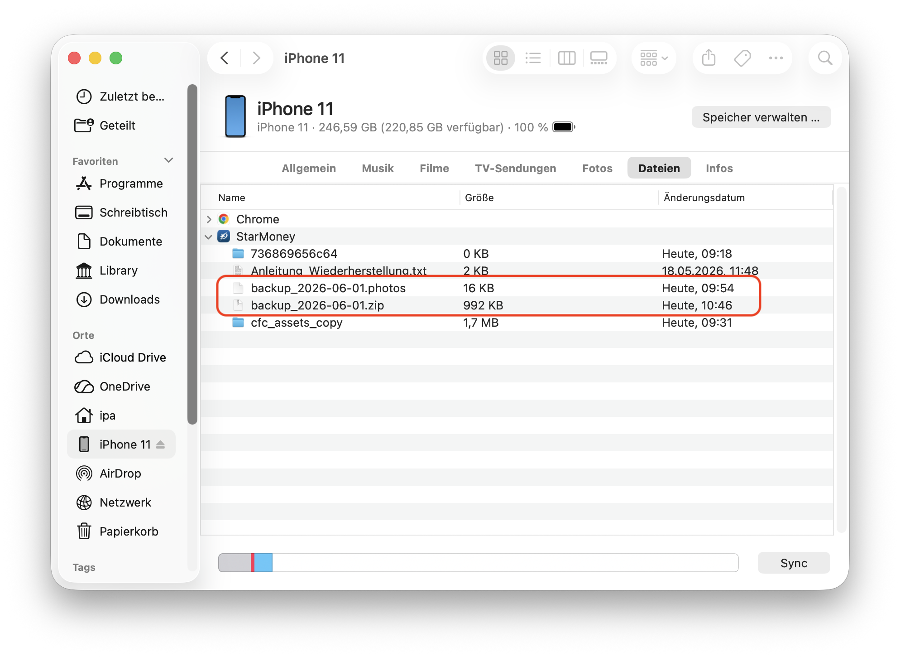Go back with the left chevron button

click(x=225, y=58)
